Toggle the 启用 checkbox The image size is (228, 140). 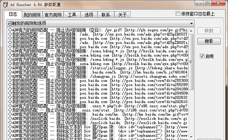[202, 56]
